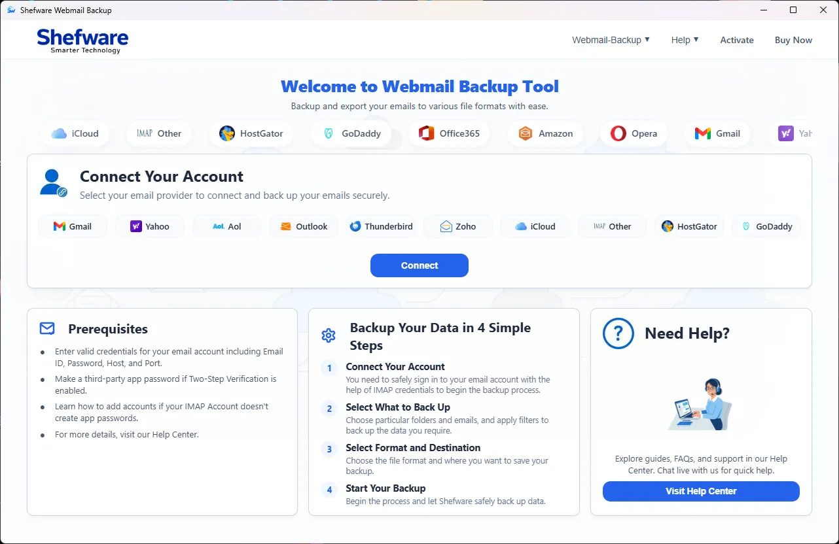
Task: Click the Help Center prerequisite line
Action: [x=127, y=434]
